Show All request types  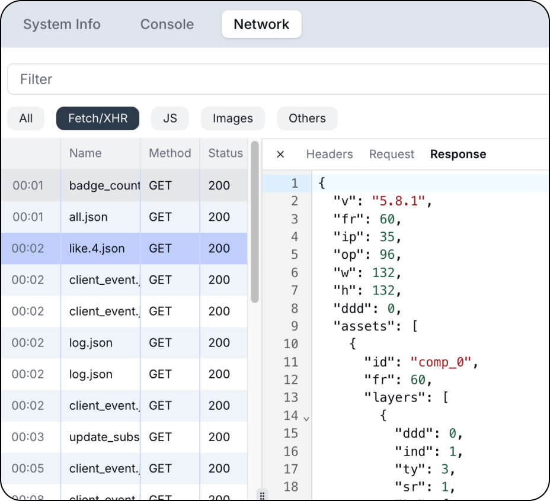pyautogui.click(x=26, y=118)
